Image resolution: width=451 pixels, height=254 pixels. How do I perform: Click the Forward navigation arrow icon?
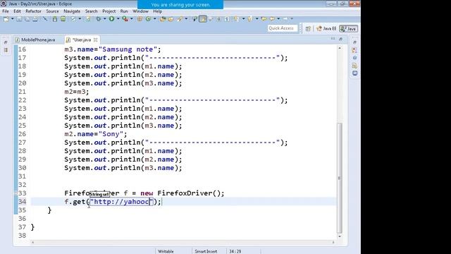click(285, 19)
